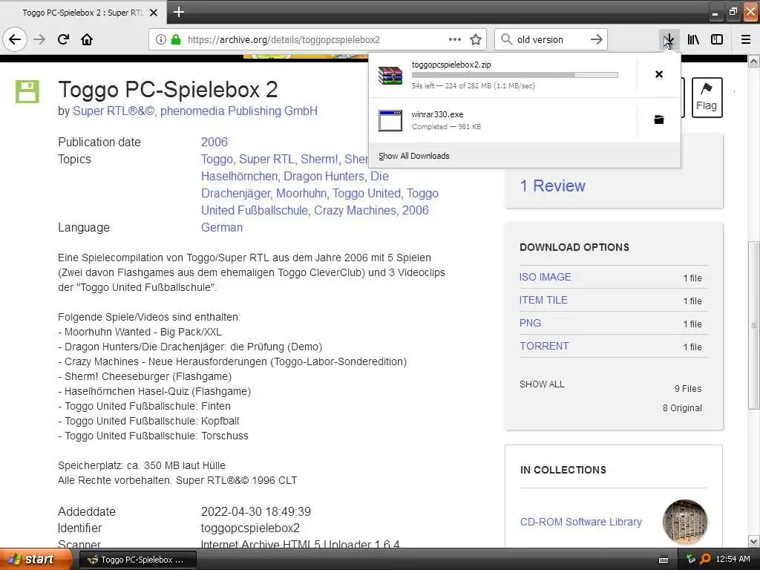Open the Crazy Machines topic link
The image size is (760, 570).
click(x=355, y=210)
